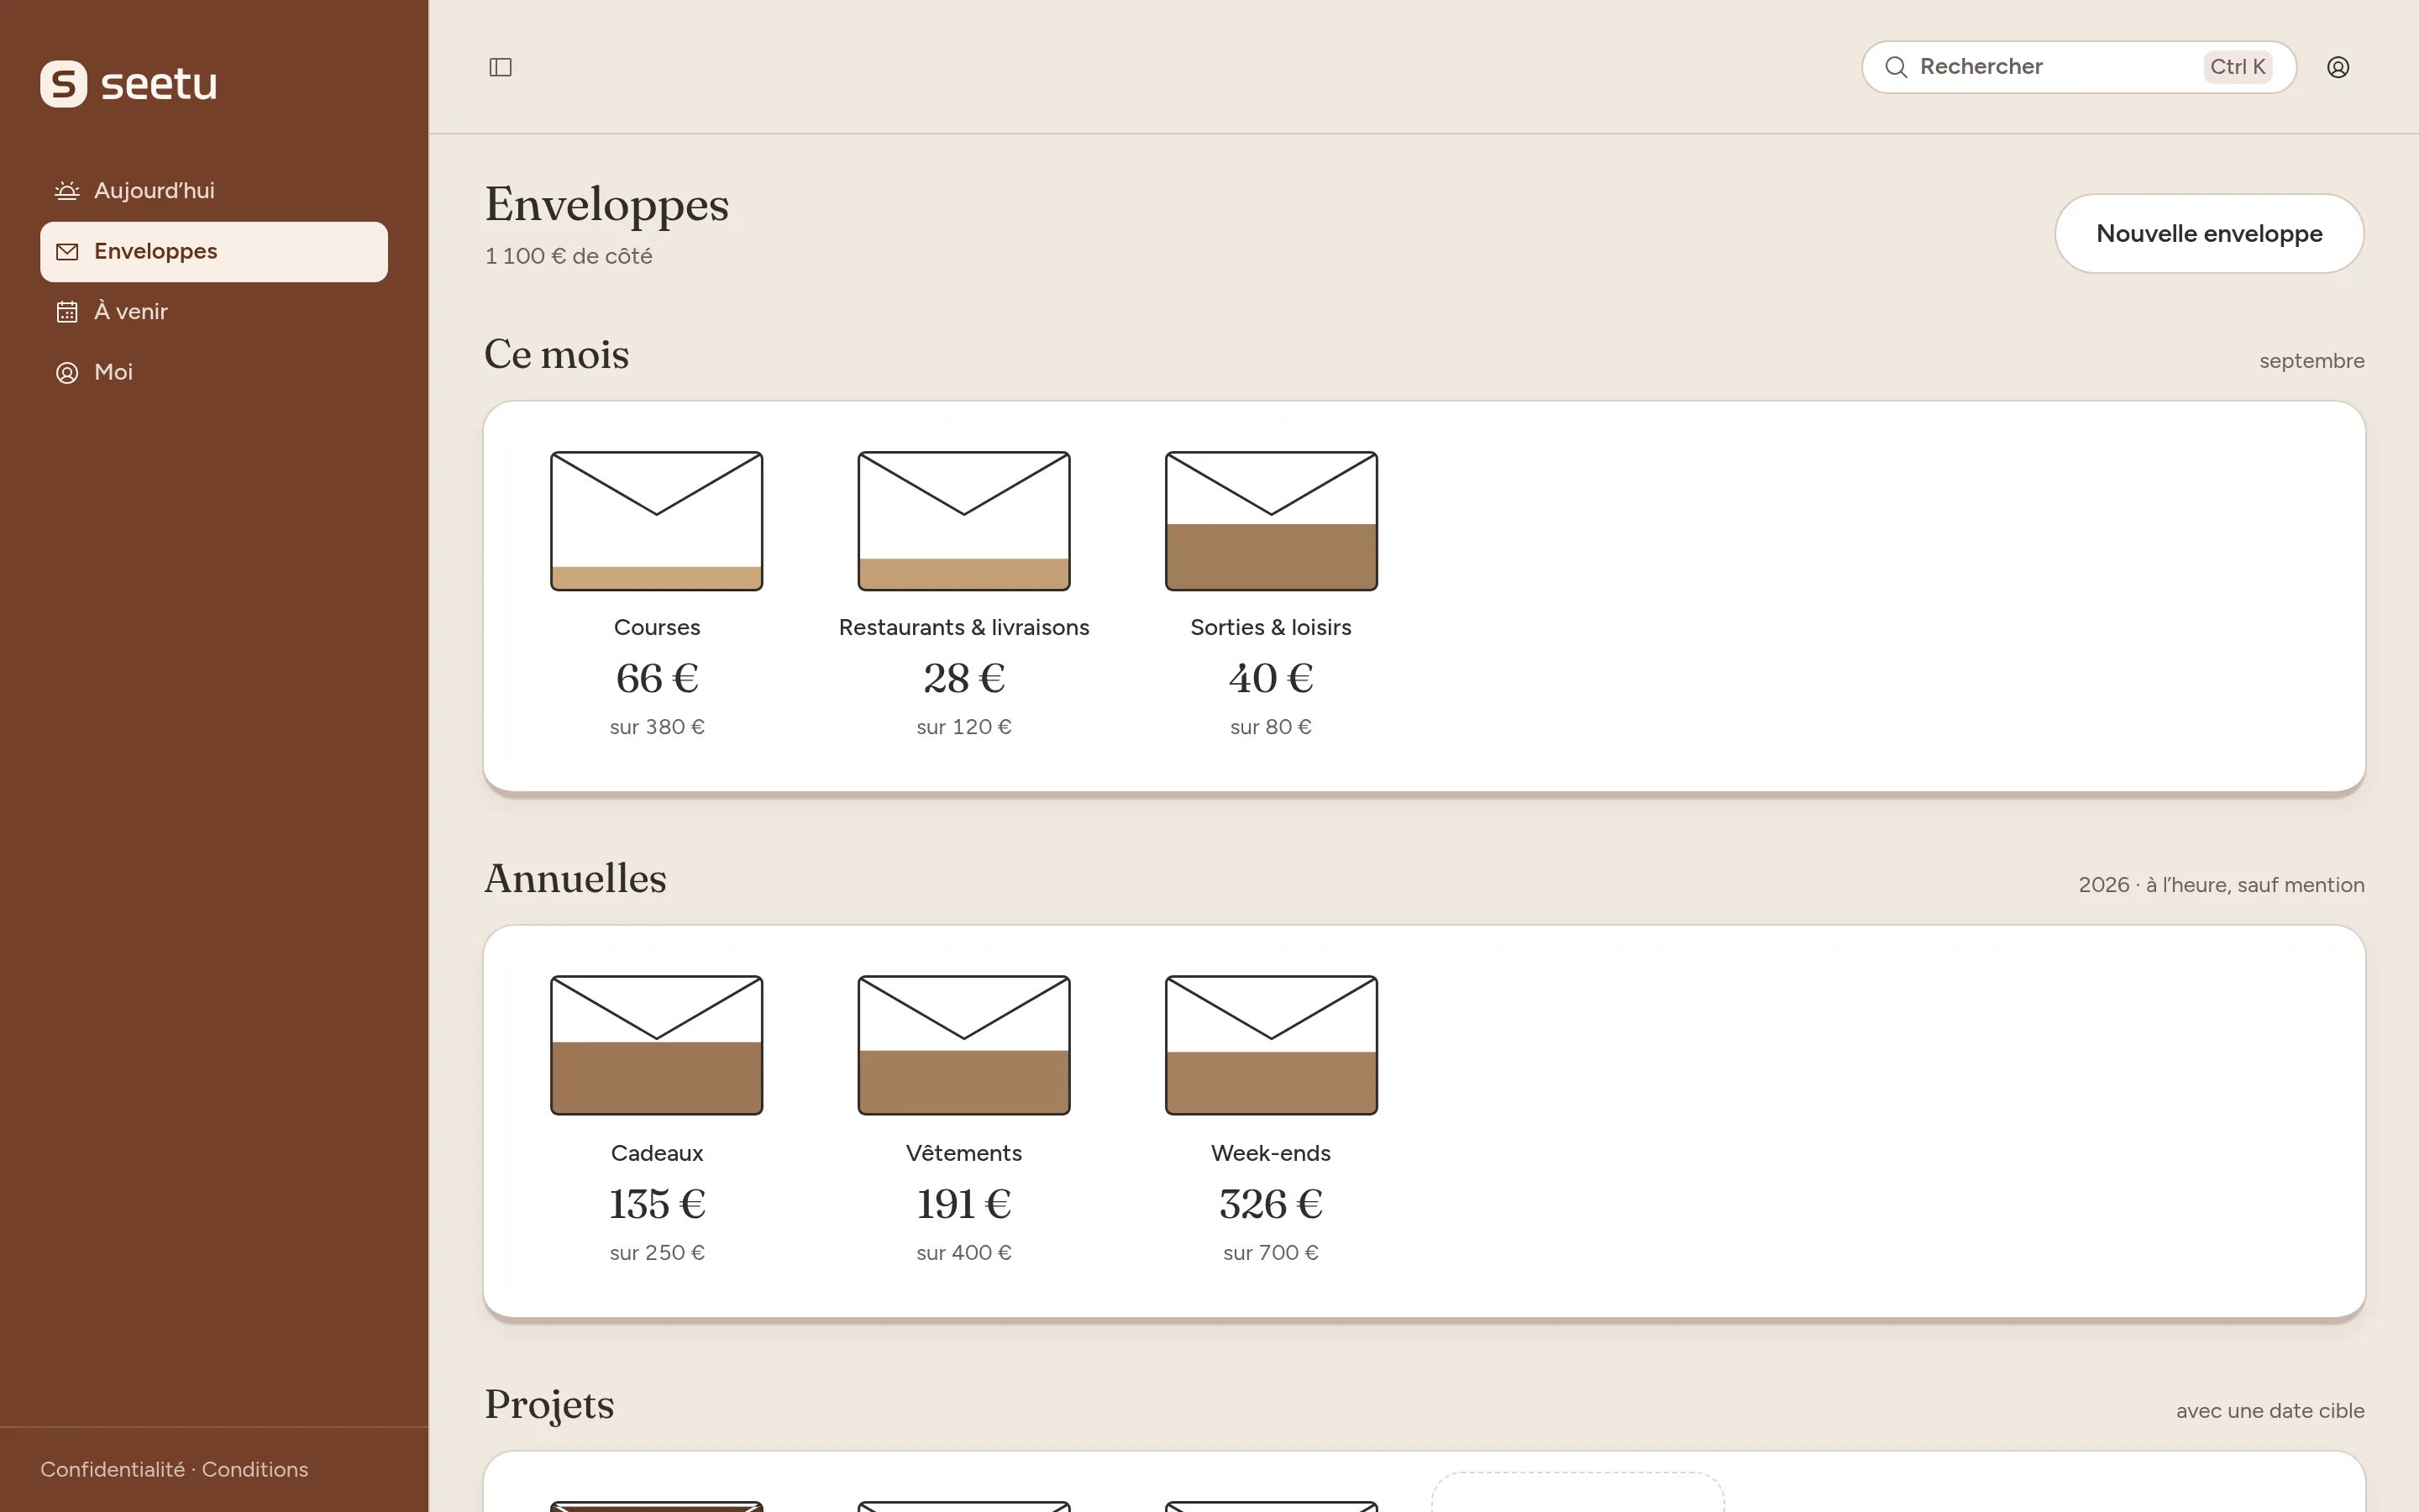
Task: Click the 'Restaurants & livraisons' label
Action: 963,627
